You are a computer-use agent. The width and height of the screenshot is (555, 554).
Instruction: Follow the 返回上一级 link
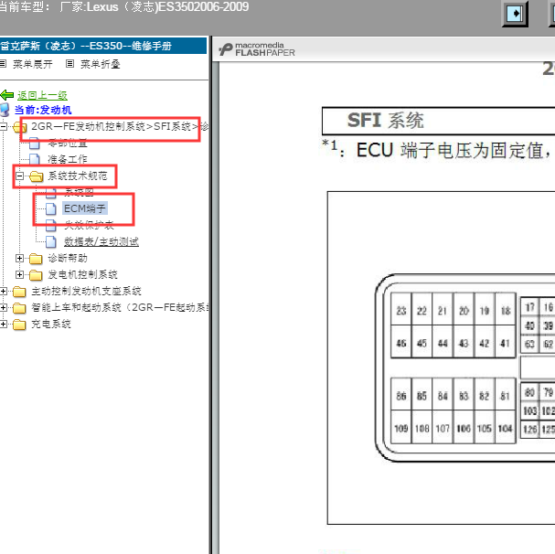pos(42,95)
